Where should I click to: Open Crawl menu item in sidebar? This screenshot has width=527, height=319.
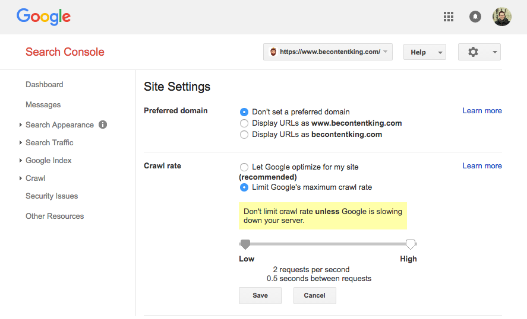pyautogui.click(x=35, y=178)
